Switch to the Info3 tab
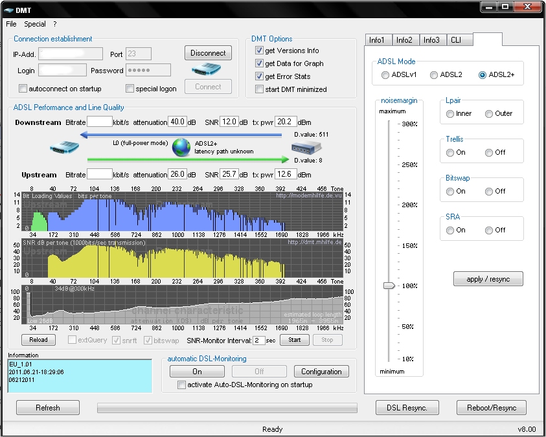This screenshot has width=546, height=437. point(433,40)
